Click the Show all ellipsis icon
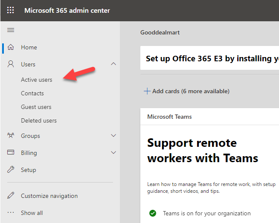The width and height of the screenshot is (279, 223). click(11, 212)
